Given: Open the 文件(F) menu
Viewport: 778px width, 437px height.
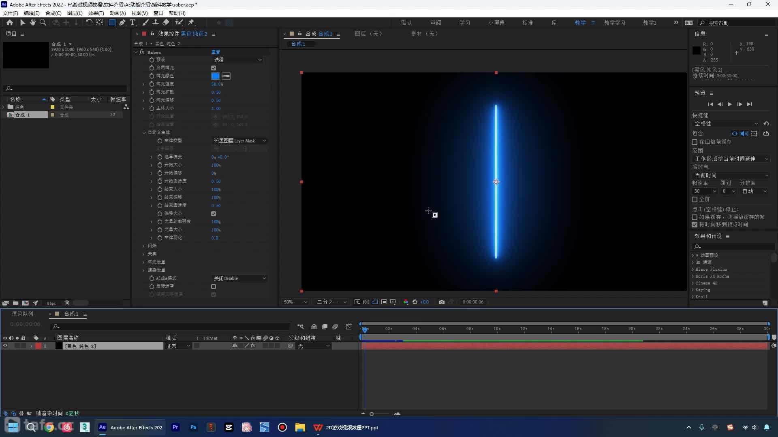Looking at the screenshot, I should 11,13.
